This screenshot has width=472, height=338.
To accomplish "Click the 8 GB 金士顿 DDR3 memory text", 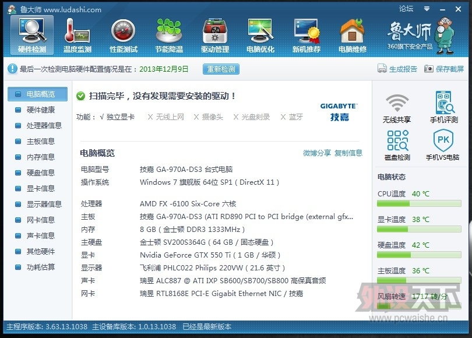I will tap(192, 230).
